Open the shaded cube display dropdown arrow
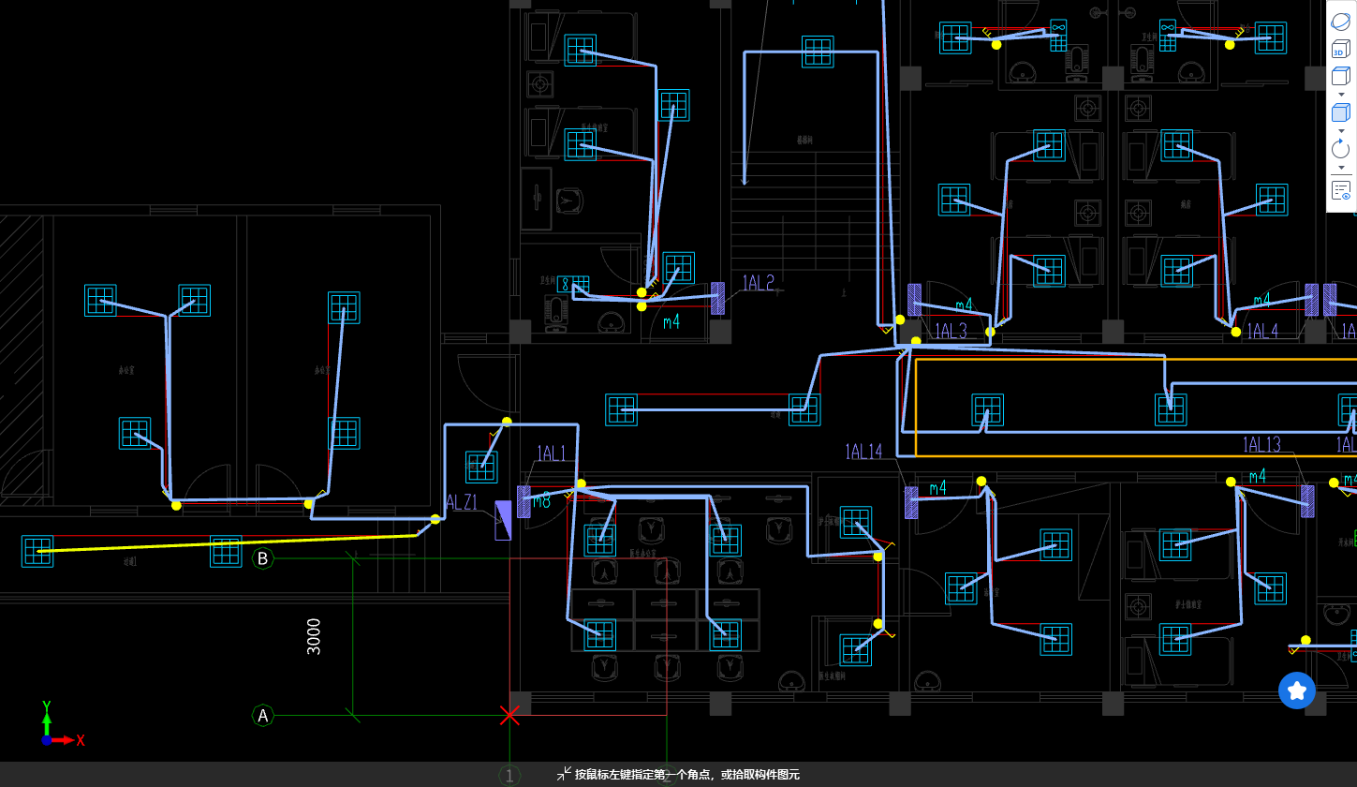 (x=1341, y=131)
